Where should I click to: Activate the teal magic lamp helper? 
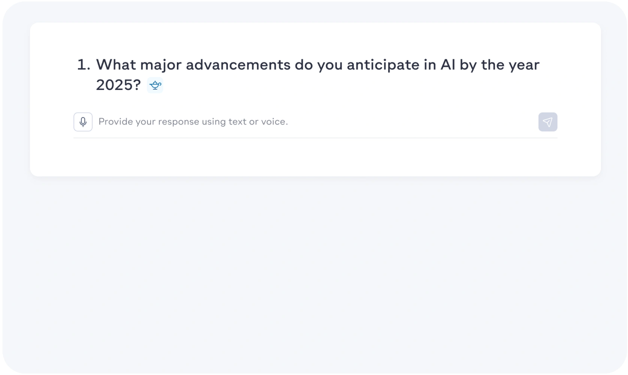[x=155, y=85]
